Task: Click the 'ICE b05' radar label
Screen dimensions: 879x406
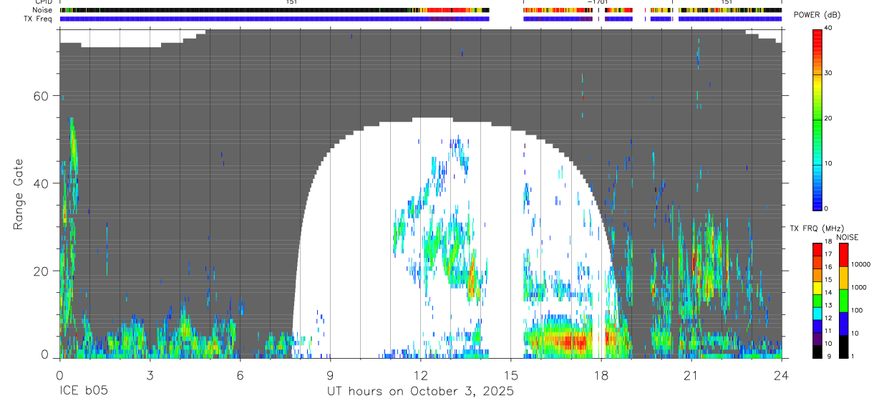Action: [x=84, y=392]
